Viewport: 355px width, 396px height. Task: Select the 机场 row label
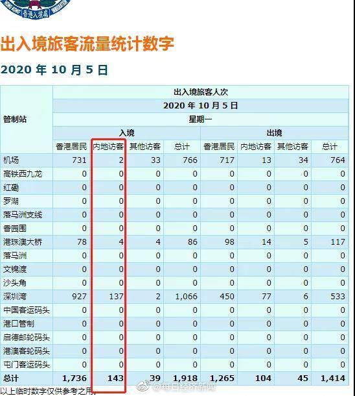[x=11, y=160]
